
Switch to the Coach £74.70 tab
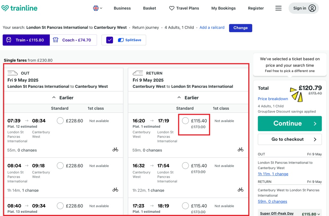[73, 40]
